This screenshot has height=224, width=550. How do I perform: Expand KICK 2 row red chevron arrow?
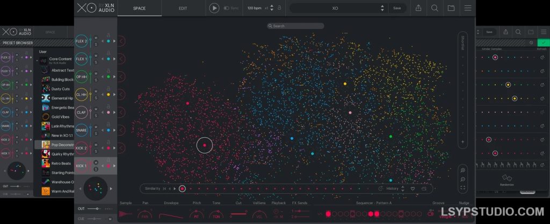click(121, 148)
